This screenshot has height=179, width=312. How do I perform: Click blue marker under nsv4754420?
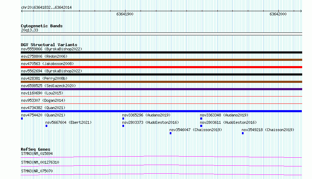[x=22, y=119]
